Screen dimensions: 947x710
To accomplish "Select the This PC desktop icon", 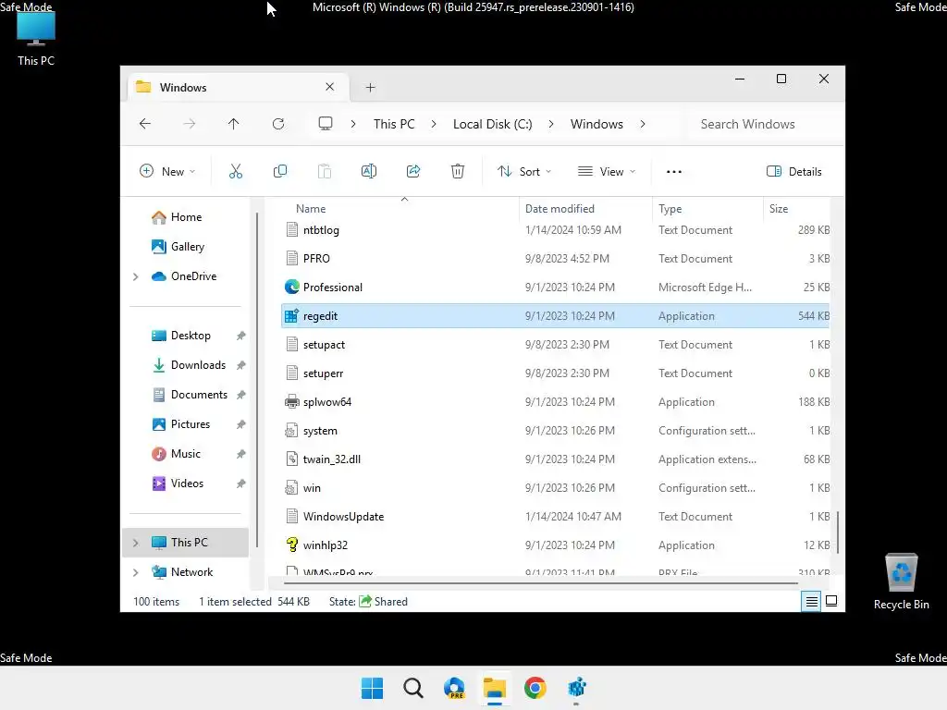I will coord(36,39).
